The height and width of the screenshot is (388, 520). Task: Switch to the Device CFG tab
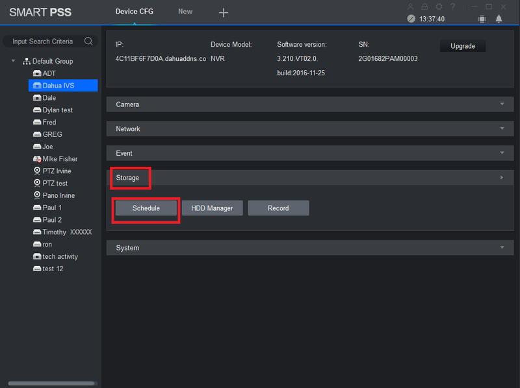click(135, 12)
